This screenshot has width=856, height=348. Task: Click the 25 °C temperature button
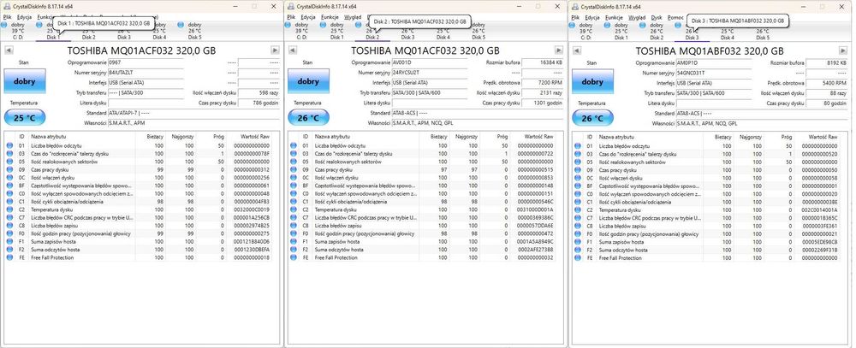pyautogui.click(x=25, y=117)
